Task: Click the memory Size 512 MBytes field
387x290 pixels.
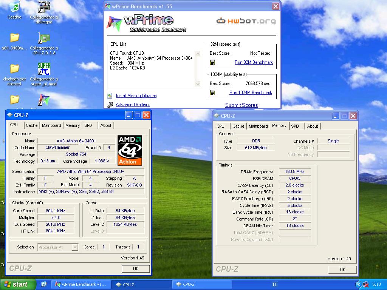Action: click(x=256, y=148)
